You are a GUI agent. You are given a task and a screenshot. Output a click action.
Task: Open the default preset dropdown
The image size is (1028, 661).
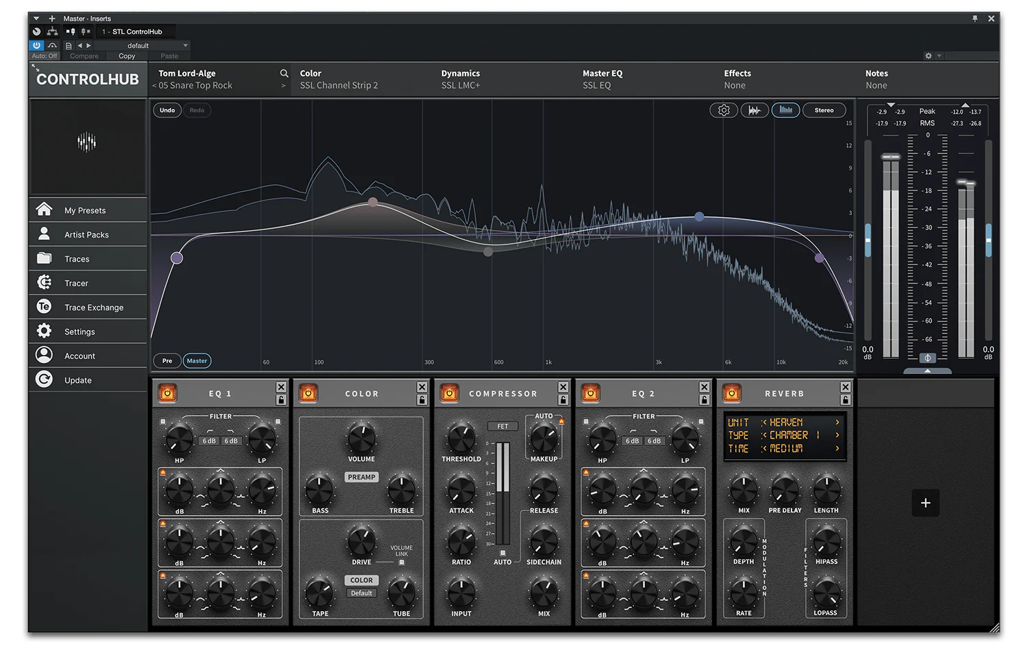(x=143, y=46)
